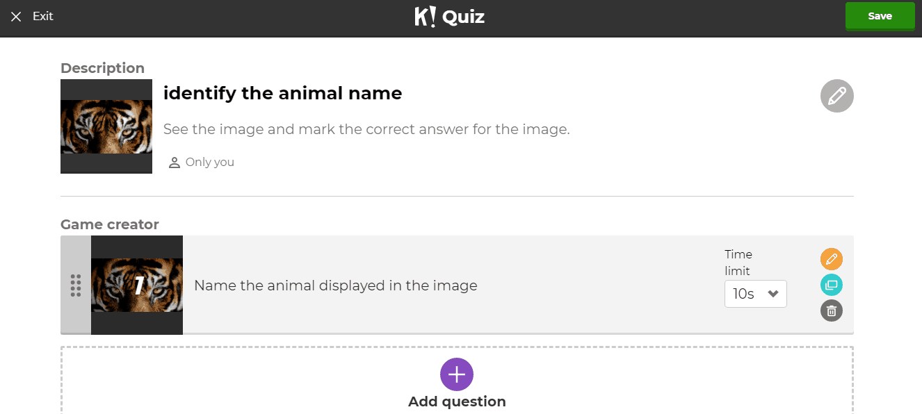The height and width of the screenshot is (414, 922).
Task: Click the quiz description sentence
Action: 366,129
